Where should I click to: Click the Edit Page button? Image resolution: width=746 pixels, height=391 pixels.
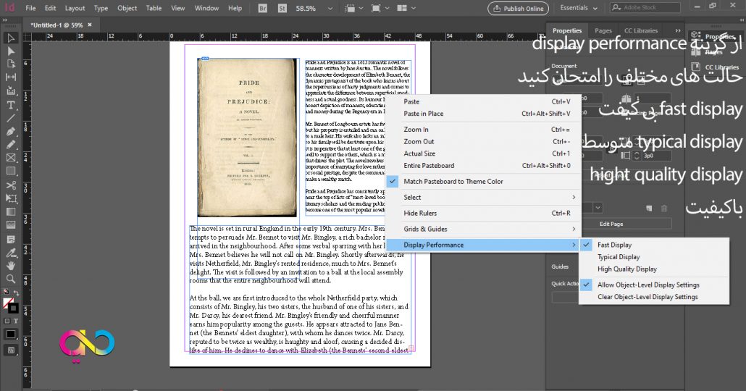611,224
